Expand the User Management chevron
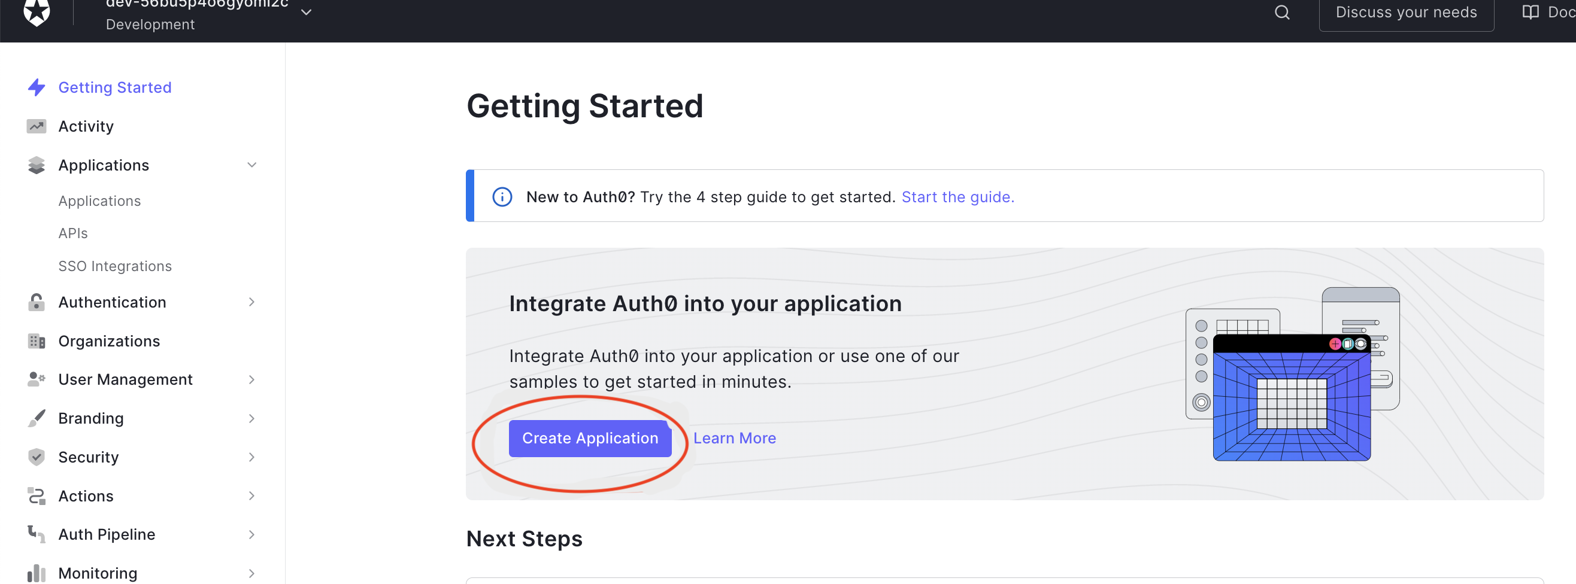 251,380
